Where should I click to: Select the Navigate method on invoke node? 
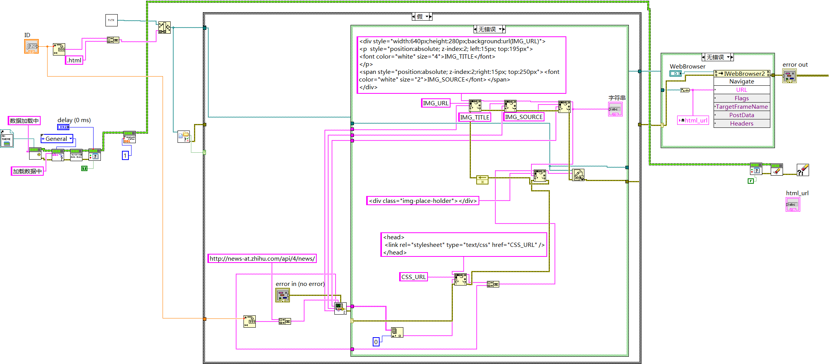pyautogui.click(x=742, y=82)
